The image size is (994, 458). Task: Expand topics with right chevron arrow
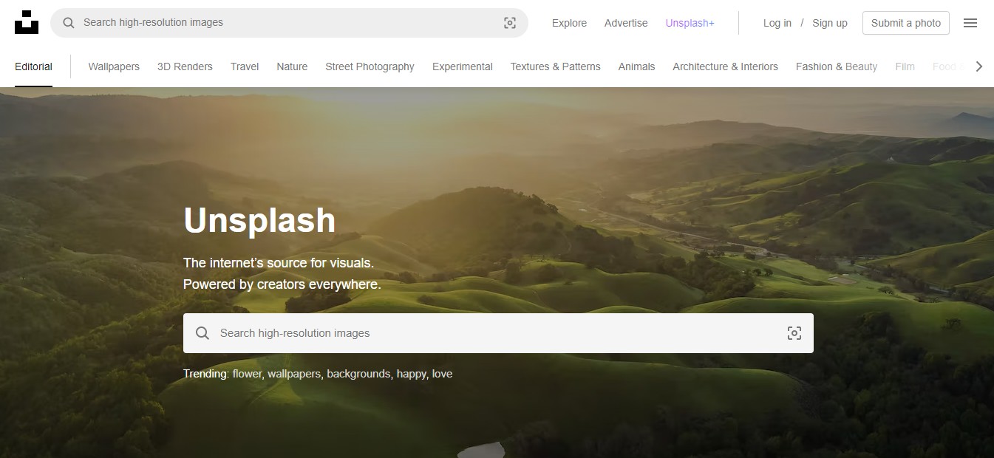tap(979, 66)
